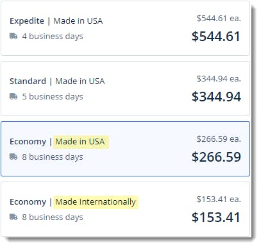Click the $344.94 total price
Image resolution: width=261 pixels, height=247 pixels.
pos(216,97)
